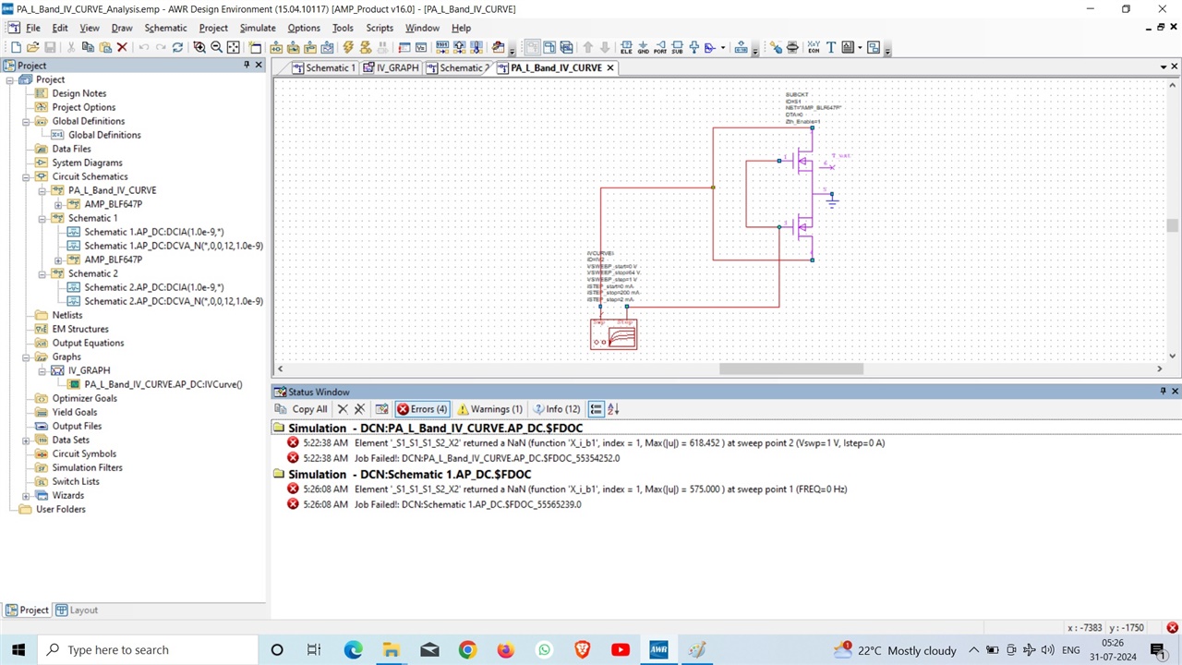Collapse the Circuit Schematics tree node
Viewport: 1182px width, 665px height.
click(x=27, y=176)
